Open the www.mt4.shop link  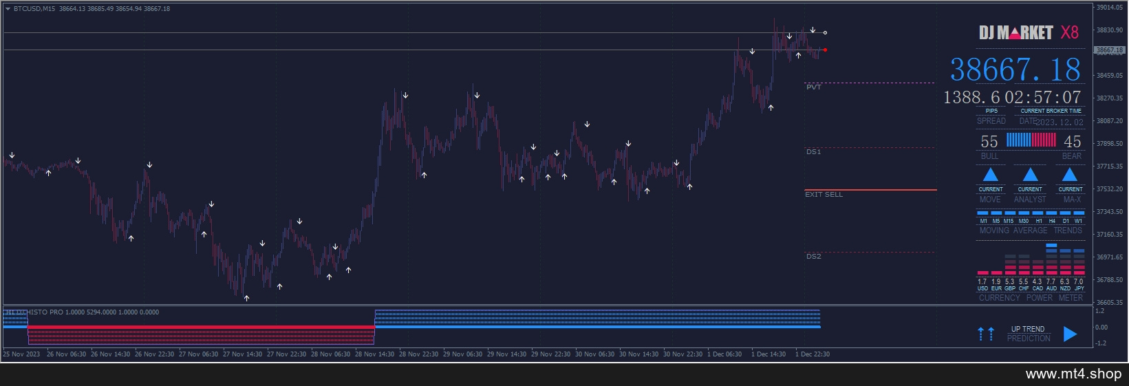[x=1073, y=374]
